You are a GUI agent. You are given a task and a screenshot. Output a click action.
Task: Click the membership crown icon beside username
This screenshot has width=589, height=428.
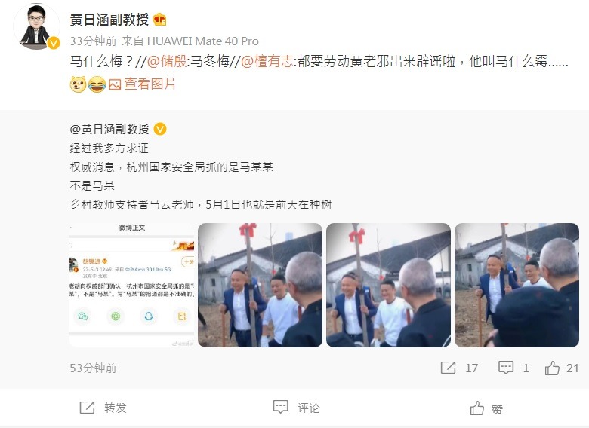click(x=159, y=19)
